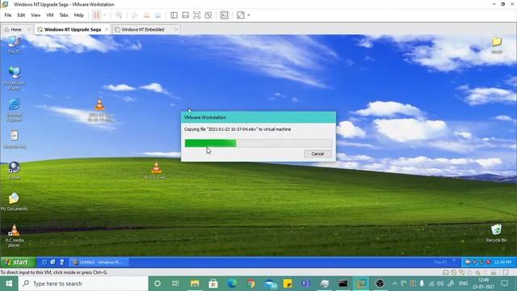The width and height of the screenshot is (517, 291).
Task: Select Internet Explorer desktop icon
Action: [15, 110]
